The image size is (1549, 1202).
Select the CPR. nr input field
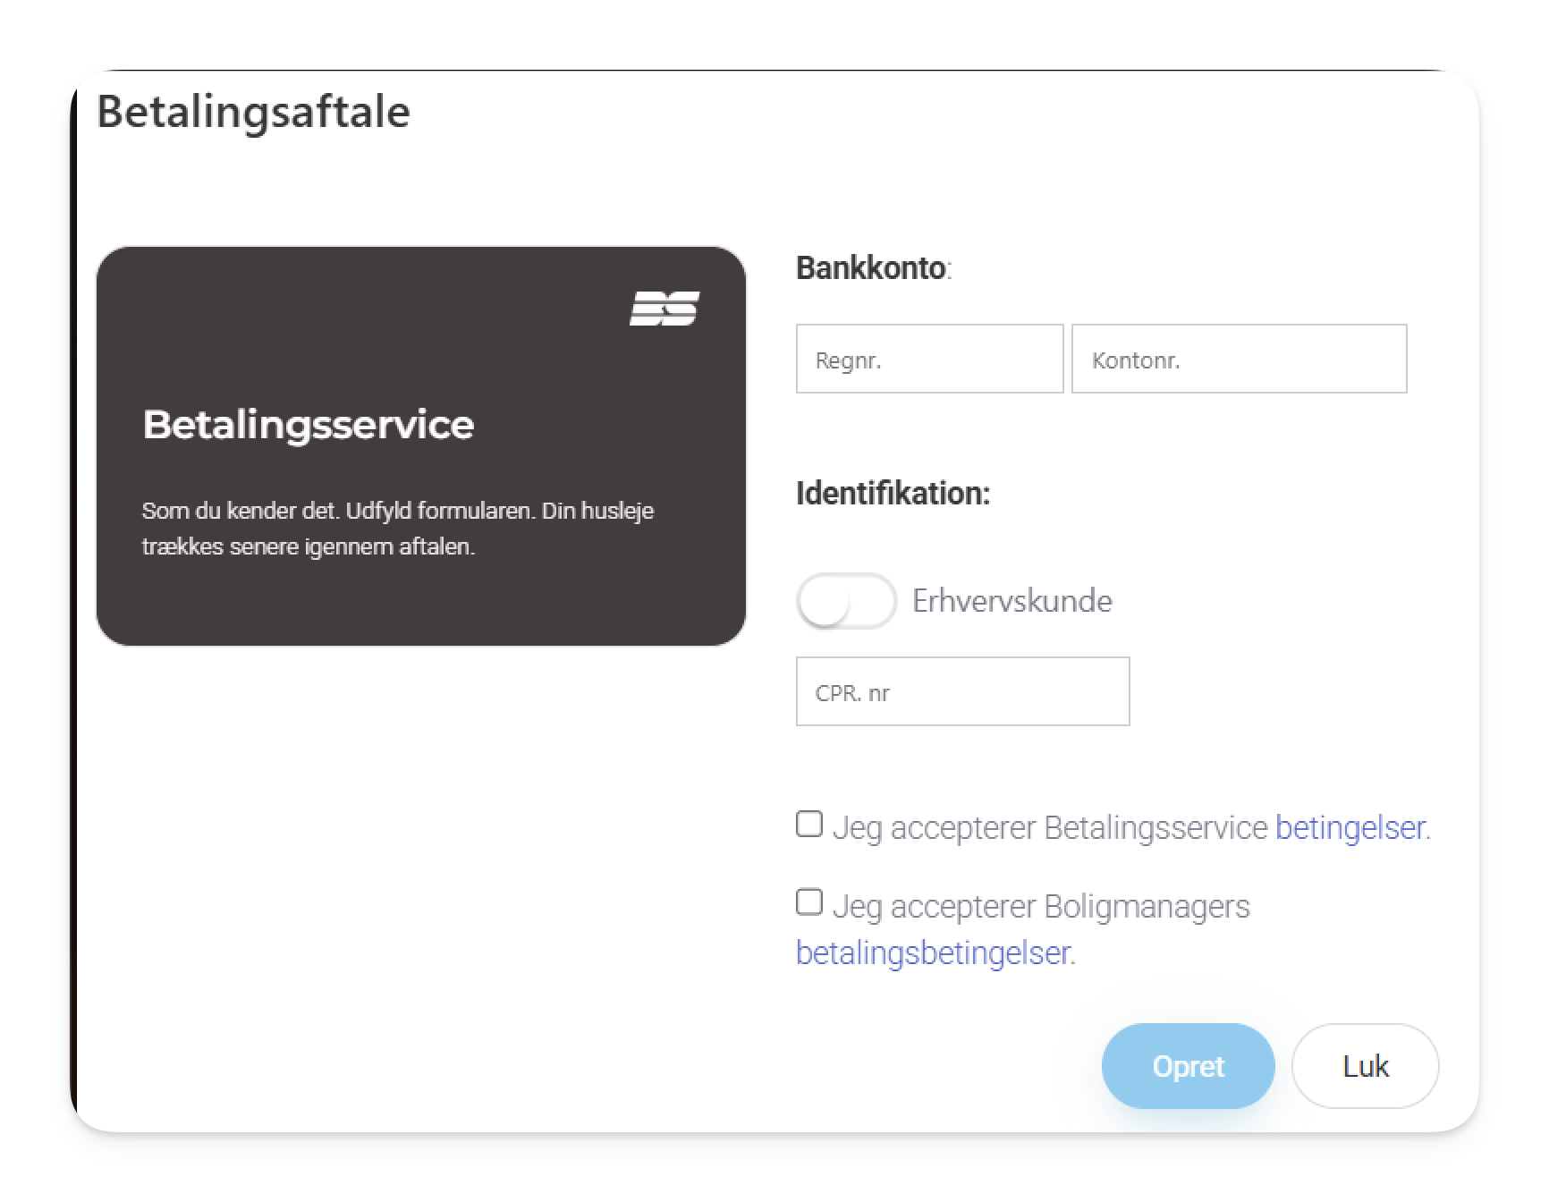tap(962, 691)
